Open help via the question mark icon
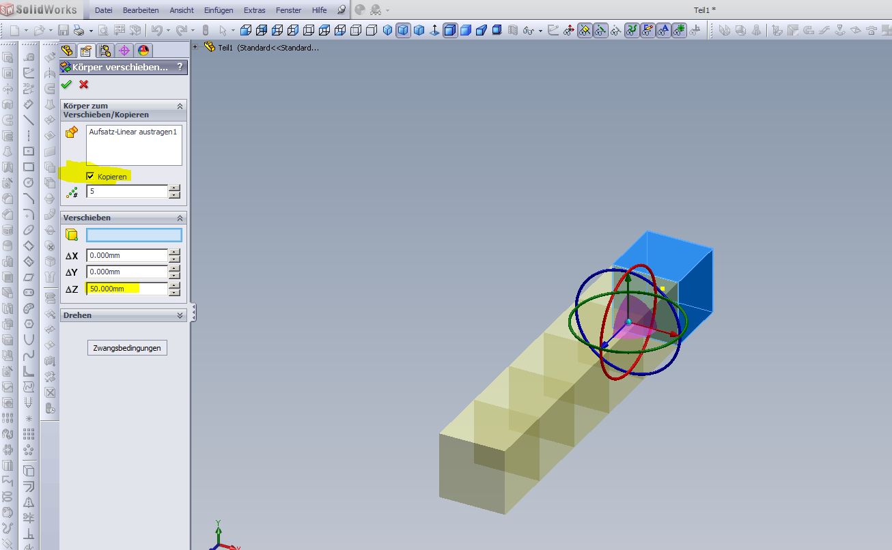 point(180,67)
